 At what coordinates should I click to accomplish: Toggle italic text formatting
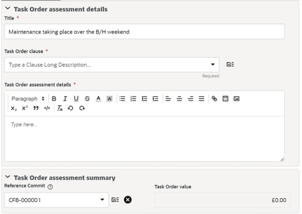tap(65, 99)
